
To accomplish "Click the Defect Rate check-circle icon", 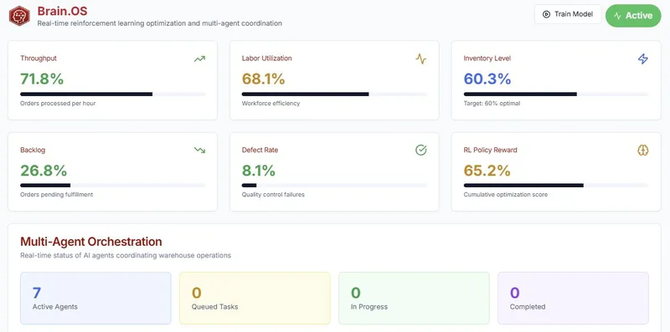I will [x=421, y=151].
